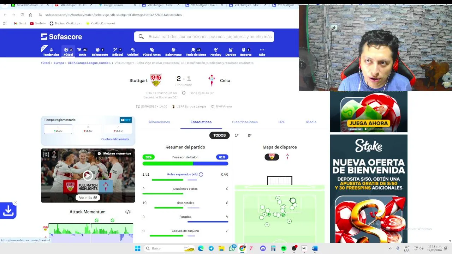Open the Béisbol sport category
The width and height of the screenshot is (452, 254).
(x=117, y=52)
